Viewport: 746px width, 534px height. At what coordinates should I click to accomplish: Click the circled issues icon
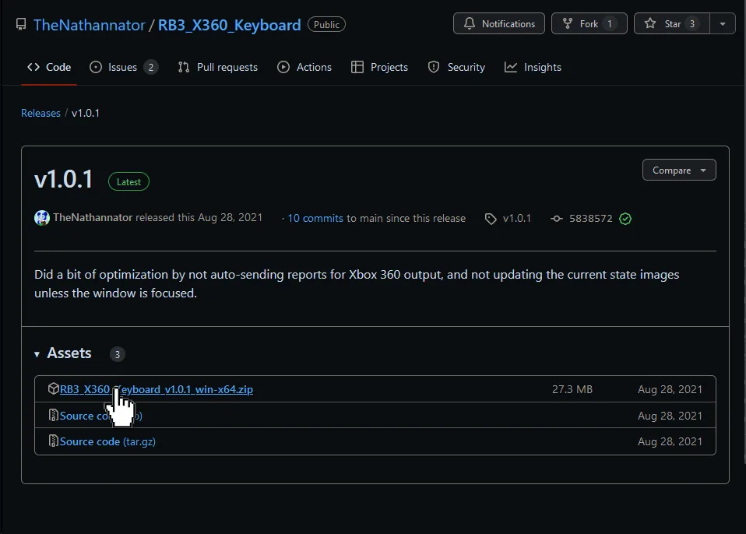click(x=94, y=67)
